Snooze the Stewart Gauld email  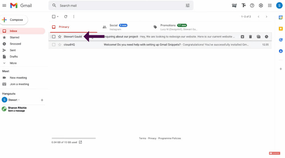266,37
